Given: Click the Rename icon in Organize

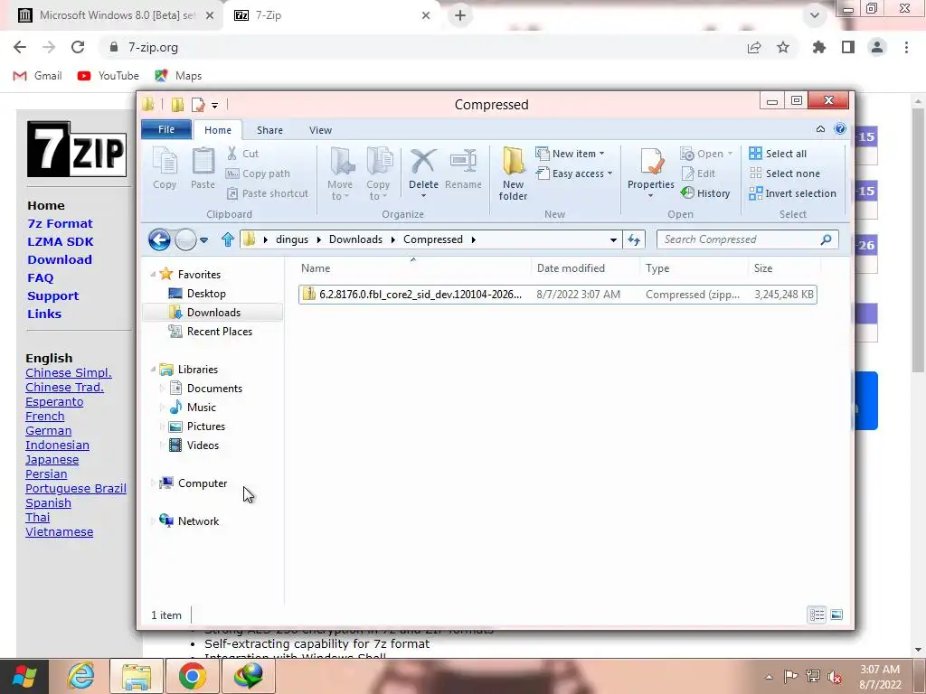Looking at the screenshot, I should tap(464, 169).
